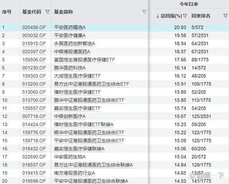Image resolution: width=229 pixels, height=184 pixels.
Task: Open fund 嘉实恒生医疗保健联接A
Action: click(79, 149)
